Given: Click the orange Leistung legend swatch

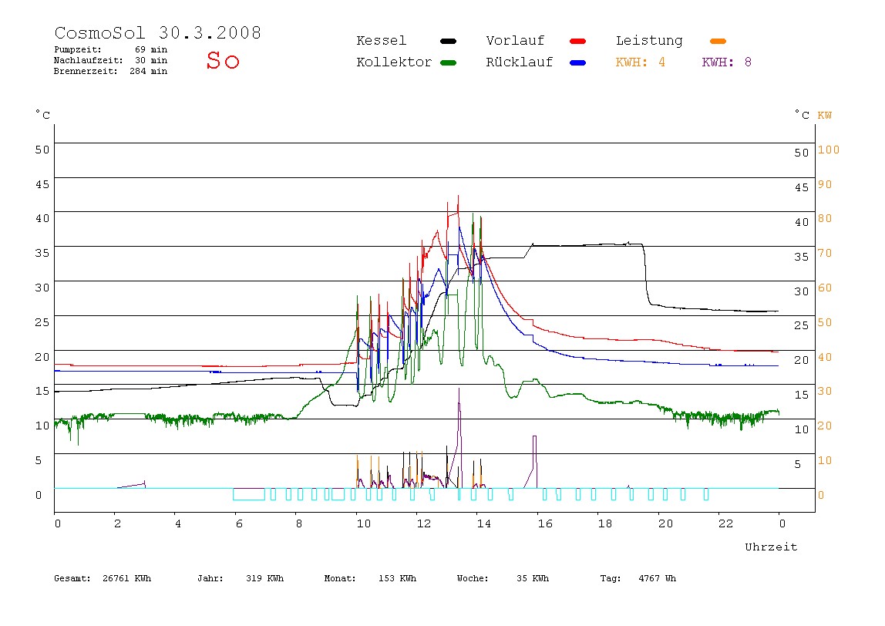Looking at the screenshot, I should pyautogui.click(x=718, y=41).
